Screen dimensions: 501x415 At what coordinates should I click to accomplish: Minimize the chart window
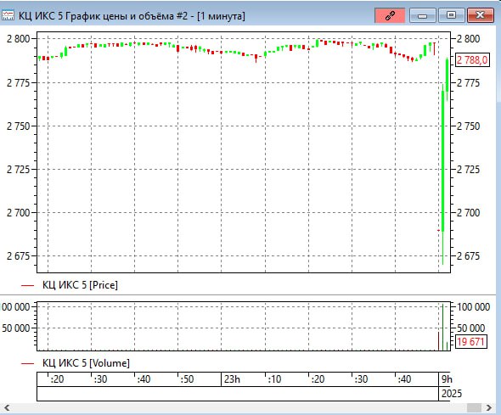[422, 15]
